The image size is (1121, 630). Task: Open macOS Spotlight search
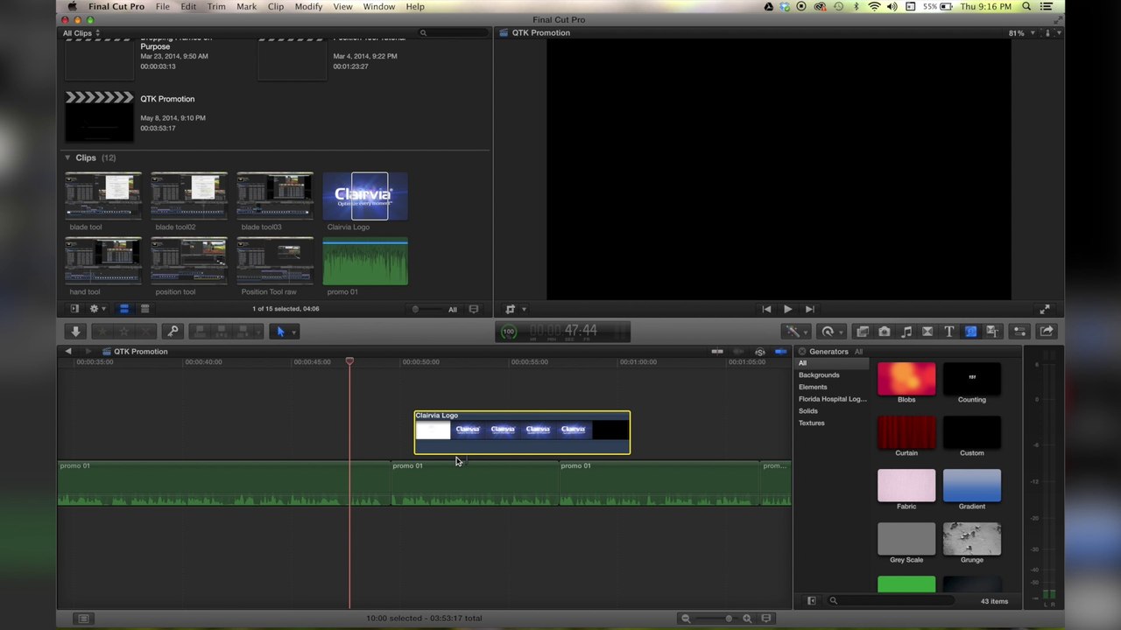pos(1026,7)
